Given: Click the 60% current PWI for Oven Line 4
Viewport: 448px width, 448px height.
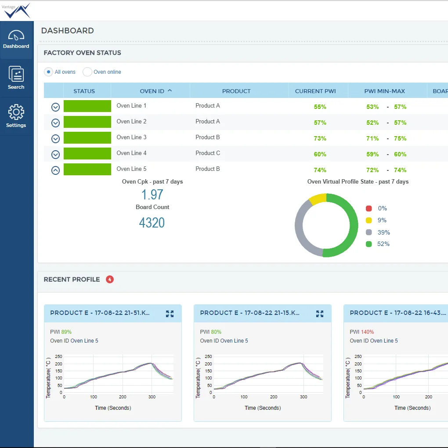Looking at the screenshot, I should tap(320, 154).
